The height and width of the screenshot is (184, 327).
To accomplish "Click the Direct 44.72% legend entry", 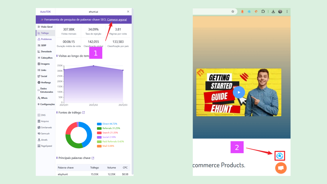I will coord(107,124).
